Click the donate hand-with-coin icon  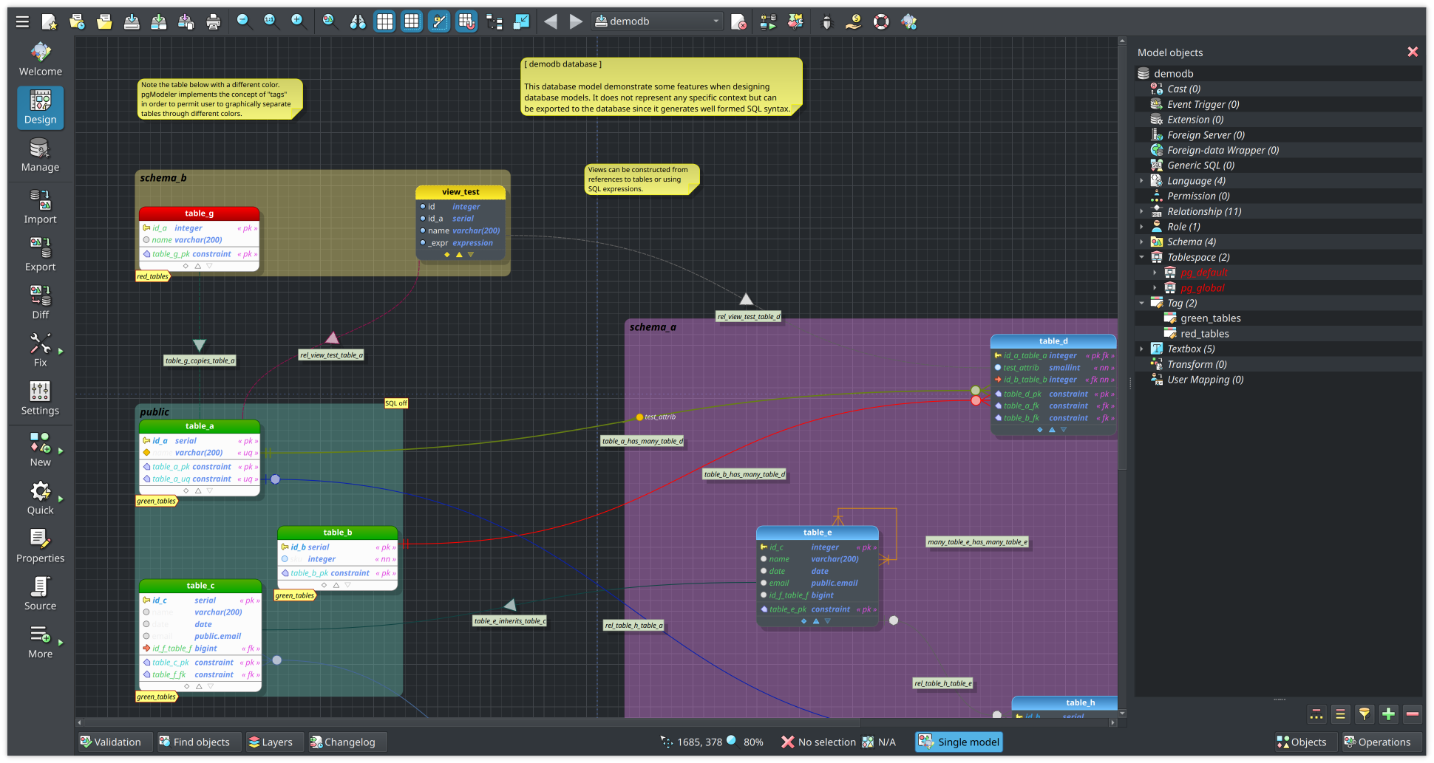pos(854,21)
